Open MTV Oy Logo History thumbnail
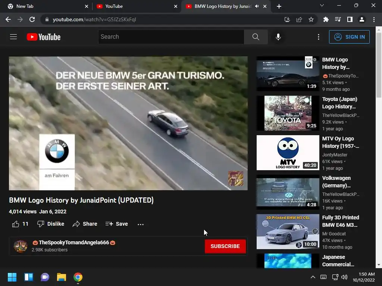The width and height of the screenshot is (382, 286). click(x=288, y=152)
